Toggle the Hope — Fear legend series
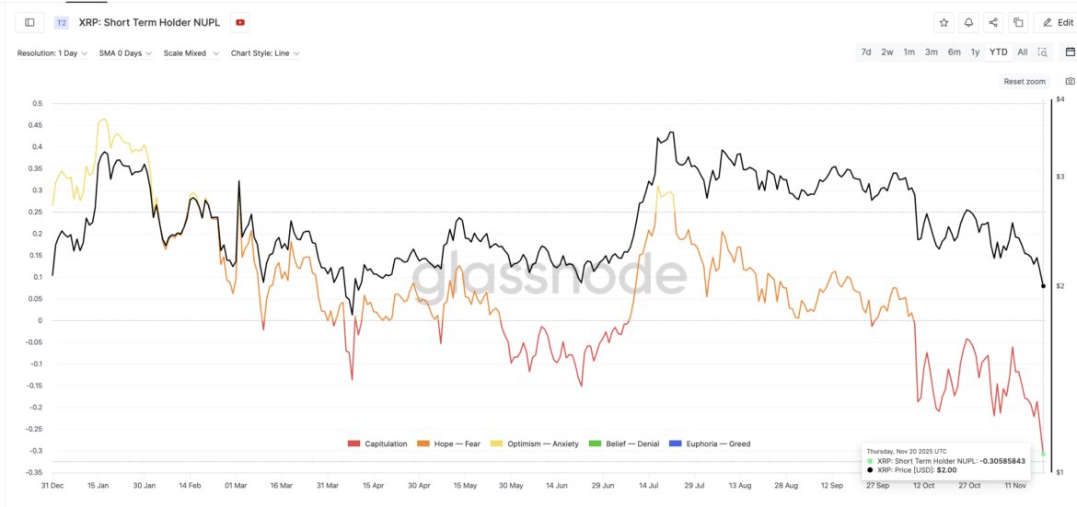This screenshot has width=1077, height=507. point(449,444)
